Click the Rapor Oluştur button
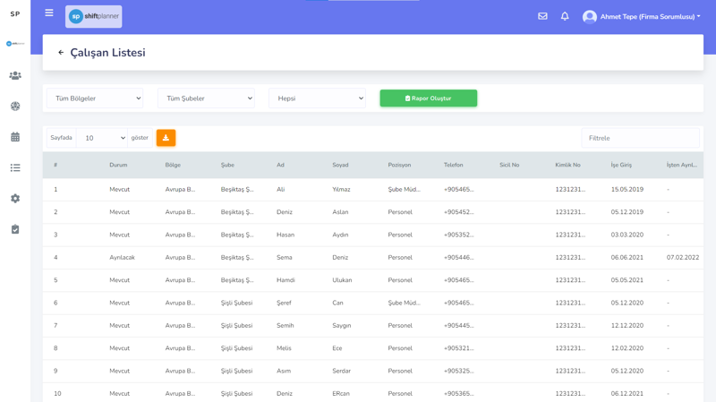The image size is (716, 402). tap(428, 98)
